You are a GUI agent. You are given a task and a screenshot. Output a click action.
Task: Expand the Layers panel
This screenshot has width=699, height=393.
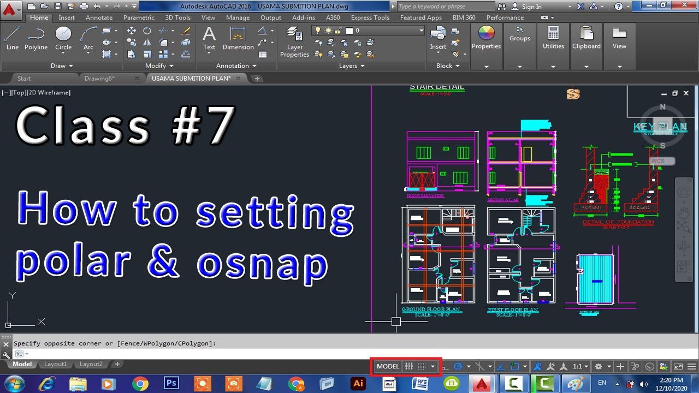(x=352, y=65)
